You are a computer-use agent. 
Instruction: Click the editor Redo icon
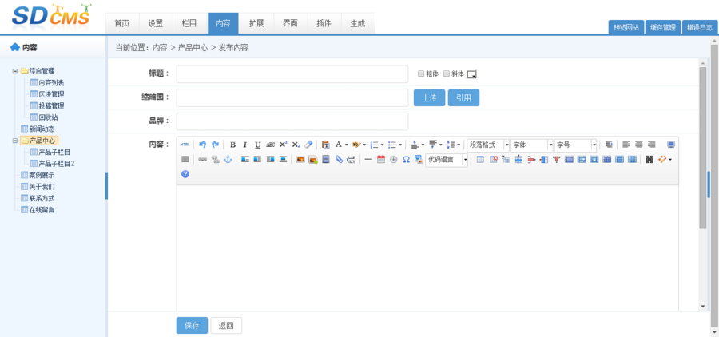pyautogui.click(x=215, y=145)
